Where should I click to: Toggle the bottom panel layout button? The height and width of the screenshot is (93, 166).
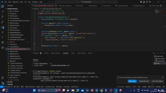coord(144,2)
